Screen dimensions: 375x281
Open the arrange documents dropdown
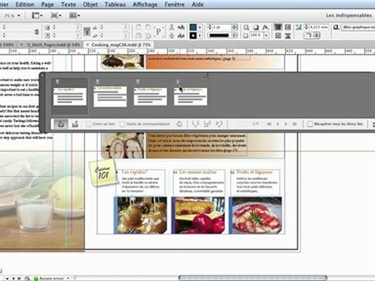click(x=74, y=16)
